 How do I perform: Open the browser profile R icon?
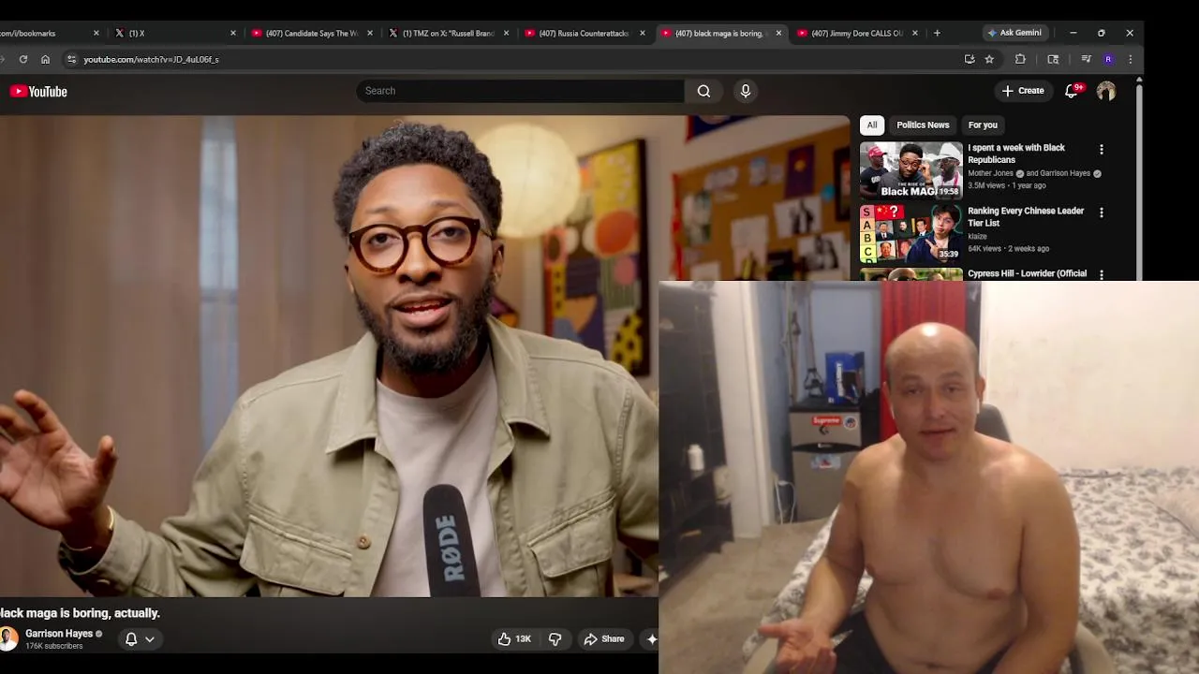point(1108,59)
